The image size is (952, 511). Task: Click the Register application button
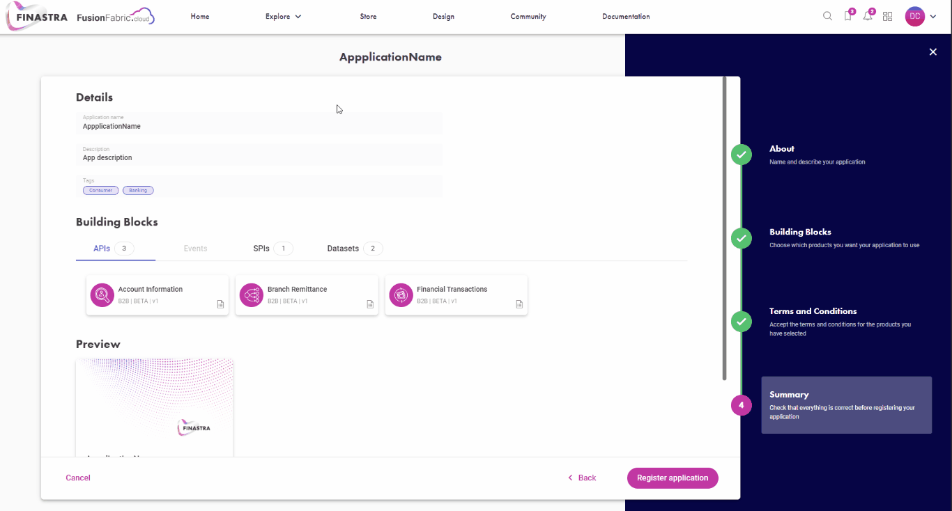coord(673,478)
